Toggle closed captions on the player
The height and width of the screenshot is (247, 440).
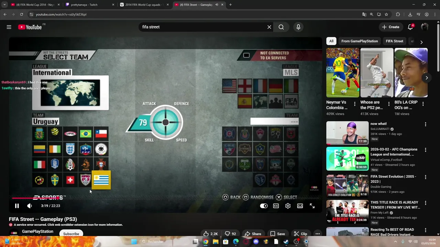click(276, 206)
